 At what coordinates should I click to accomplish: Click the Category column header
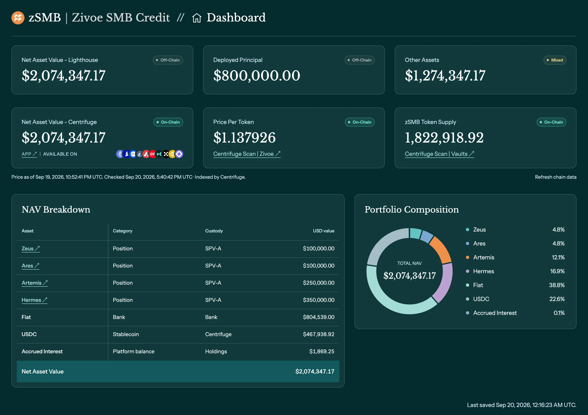coord(123,231)
